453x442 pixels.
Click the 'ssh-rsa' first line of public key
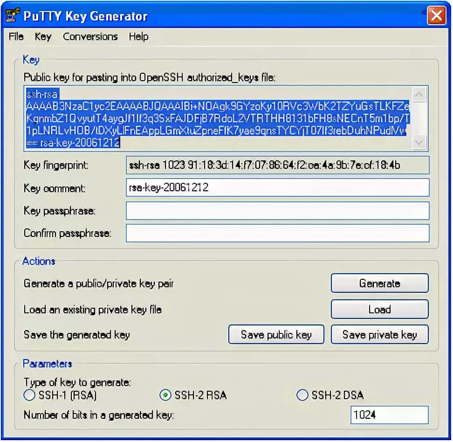click(x=42, y=94)
